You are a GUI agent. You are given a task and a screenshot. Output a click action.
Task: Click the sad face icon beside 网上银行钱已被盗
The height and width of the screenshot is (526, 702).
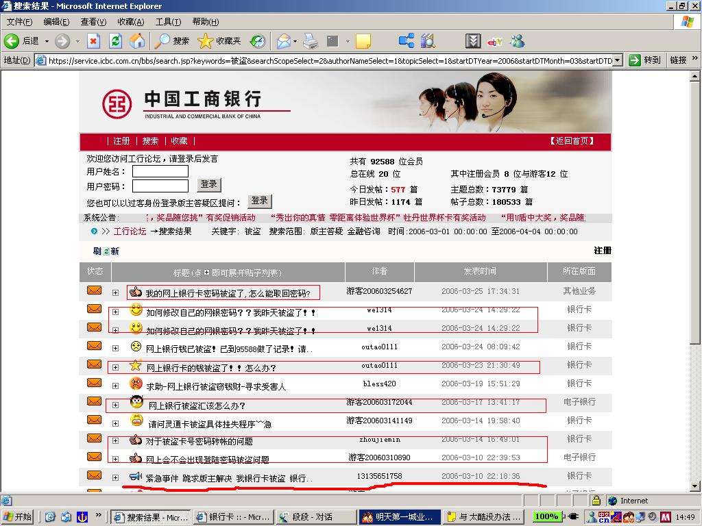(x=136, y=346)
